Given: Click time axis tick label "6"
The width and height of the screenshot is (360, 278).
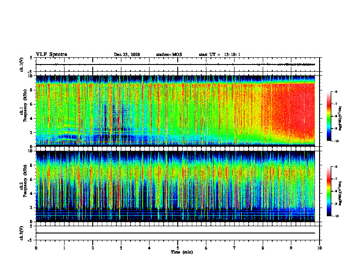Looking at the screenshot, I should click(206, 248).
